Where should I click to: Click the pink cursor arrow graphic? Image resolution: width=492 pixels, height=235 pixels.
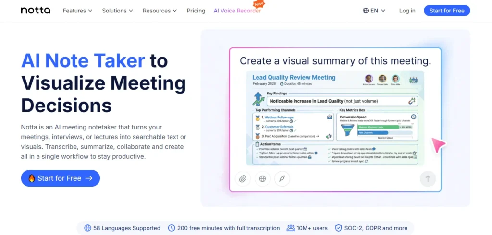coord(438,145)
